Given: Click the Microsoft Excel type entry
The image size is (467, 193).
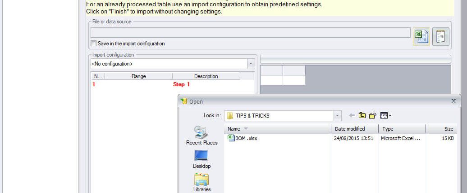Looking at the screenshot, I should click(401, 138).
